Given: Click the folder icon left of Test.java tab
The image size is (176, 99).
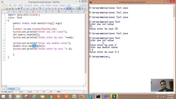Looking at the screenshot, I should pyautogui.click(x=2, y=89).
